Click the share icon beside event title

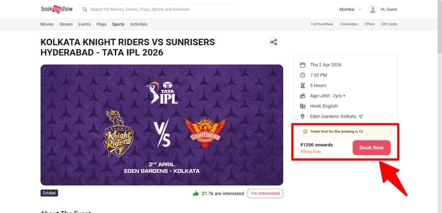pos(273,42)
